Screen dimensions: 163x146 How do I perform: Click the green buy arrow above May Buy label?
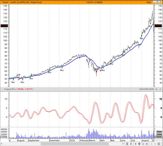(x=112, y=61)
